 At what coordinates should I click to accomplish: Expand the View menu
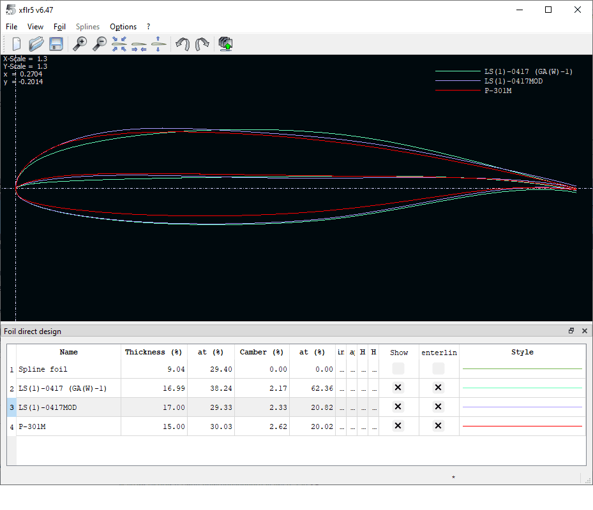[36, 27]
